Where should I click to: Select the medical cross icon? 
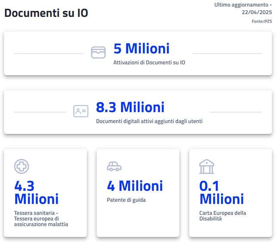(22, 167)
